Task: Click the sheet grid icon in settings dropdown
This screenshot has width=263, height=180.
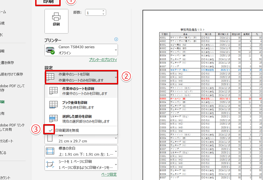Action: (50, 77)
